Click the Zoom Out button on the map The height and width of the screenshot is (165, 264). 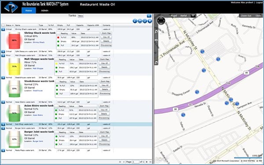[246, 16]
